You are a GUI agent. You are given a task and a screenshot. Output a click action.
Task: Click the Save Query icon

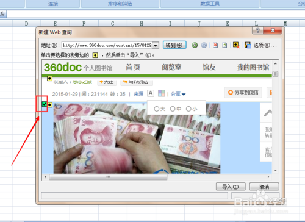click(248, 45)
